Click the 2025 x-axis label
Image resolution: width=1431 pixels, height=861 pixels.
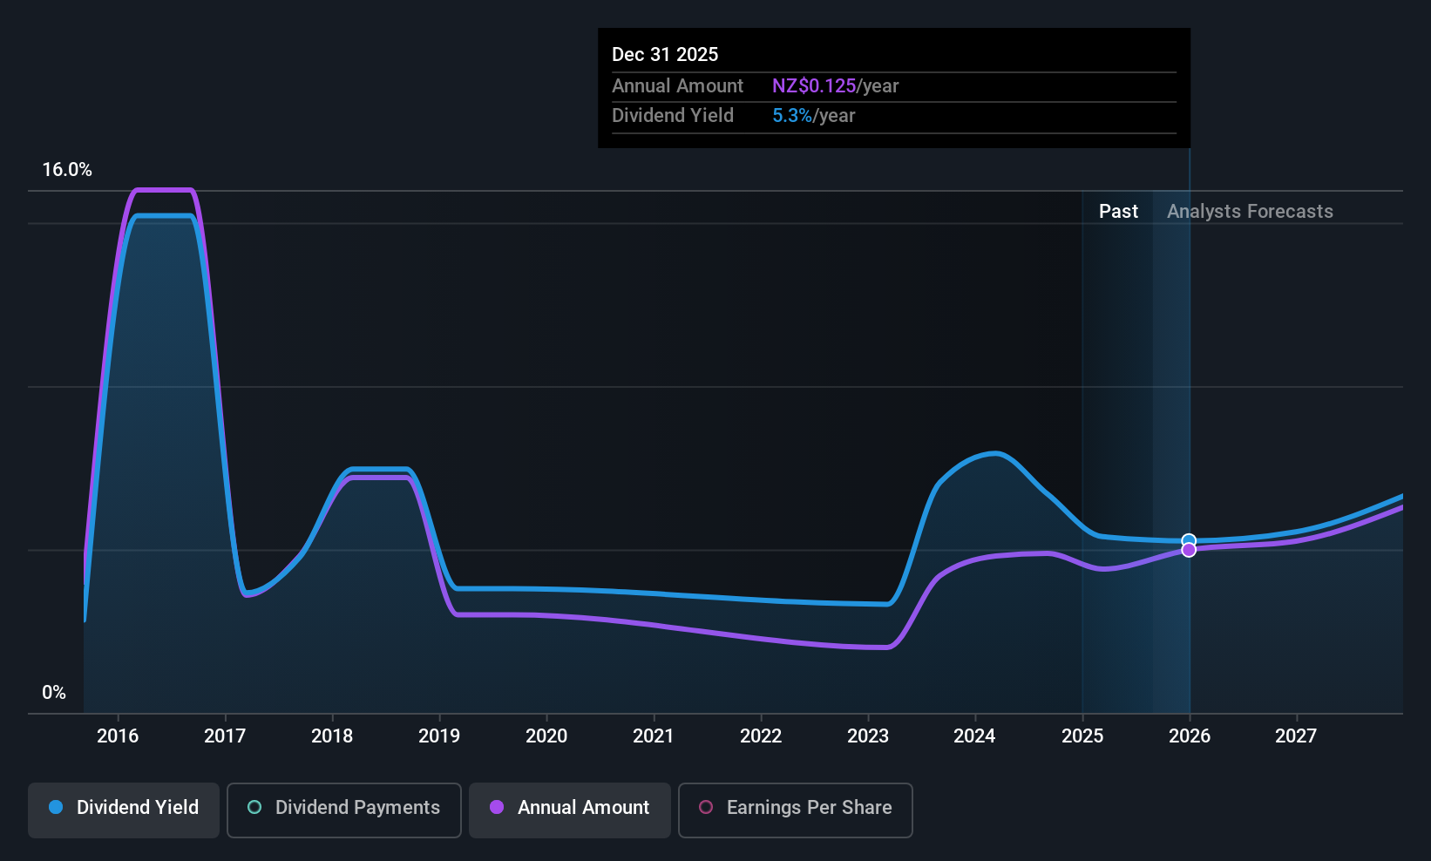pos(1082,736)
